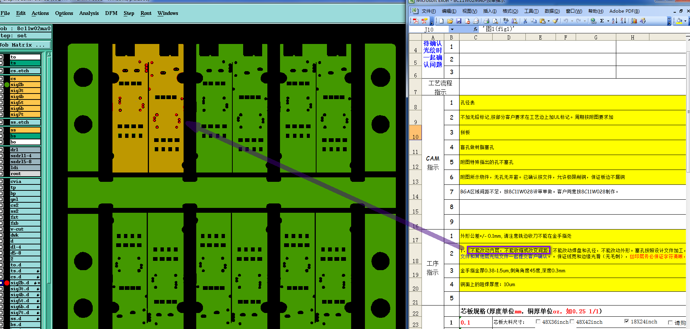Expand the standard toolbar options chevron
690x329 pixels.
click(669, 21)
